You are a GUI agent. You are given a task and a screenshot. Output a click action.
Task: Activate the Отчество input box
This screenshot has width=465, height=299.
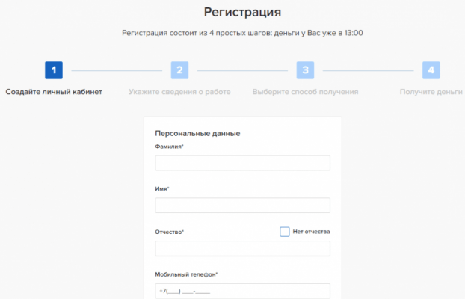pyautogui.click(x=242, y=249)
